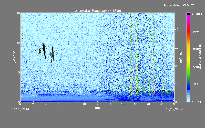Click the black cirrus cloud echo near 3:00 UTC
The image size is (205, 128).
pos(40,51)
